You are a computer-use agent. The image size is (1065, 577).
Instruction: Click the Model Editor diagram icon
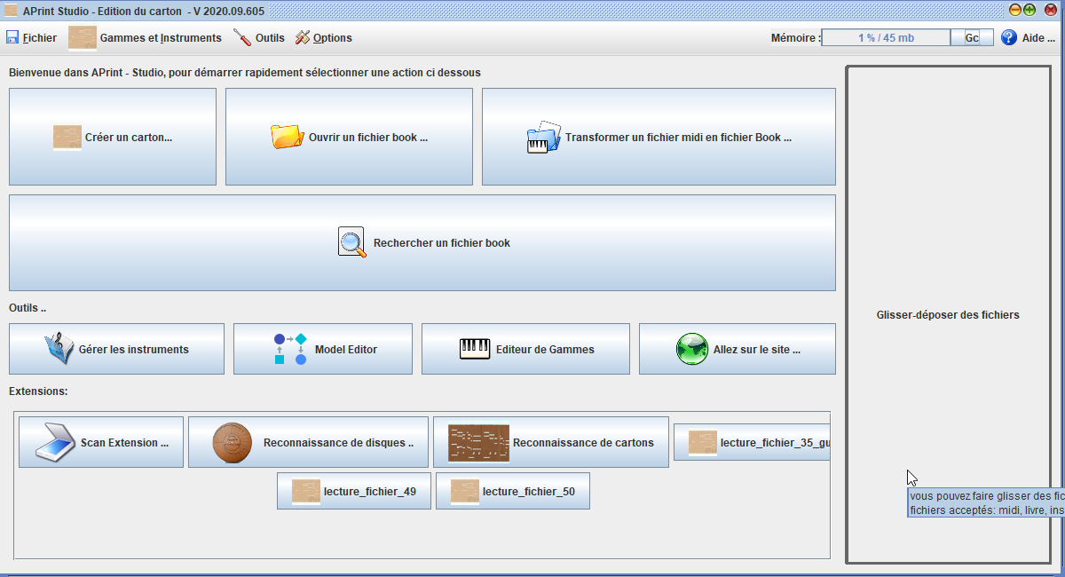coord(290,349)
